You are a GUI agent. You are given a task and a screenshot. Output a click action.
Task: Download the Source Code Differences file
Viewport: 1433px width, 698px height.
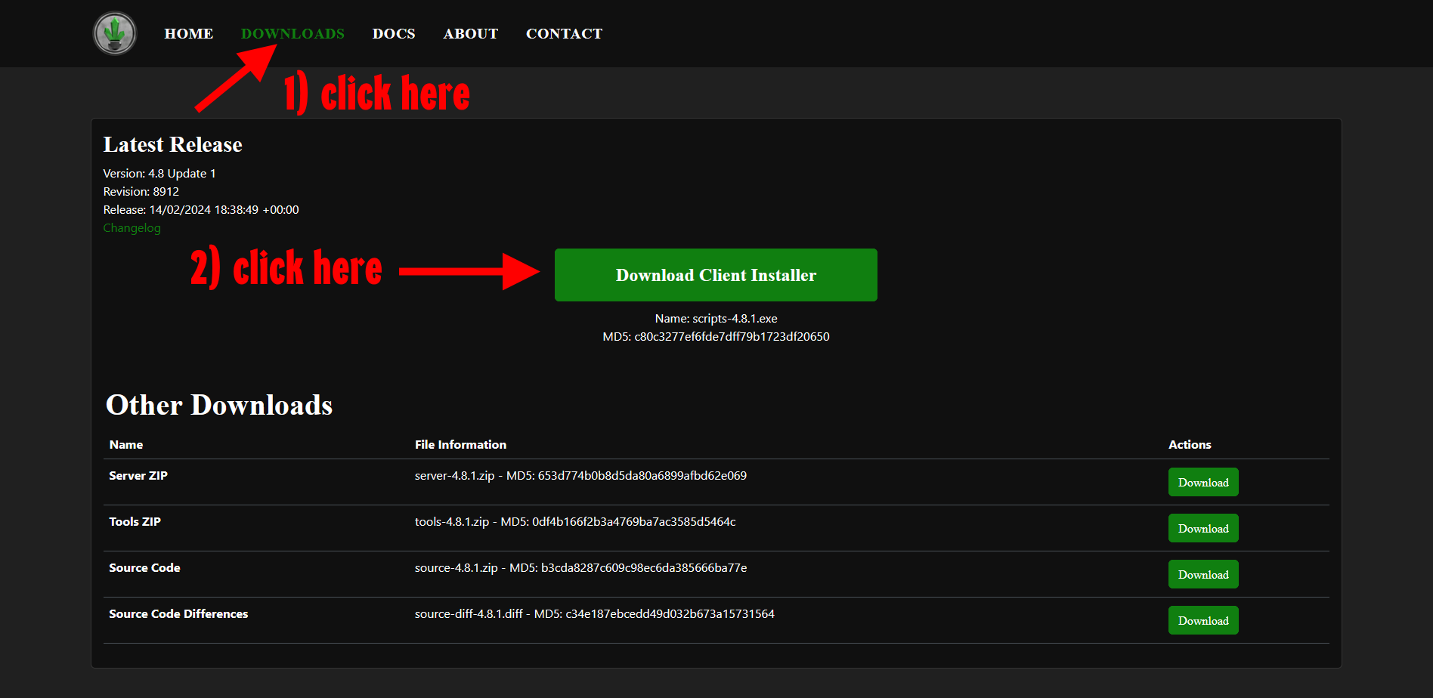1203,620
